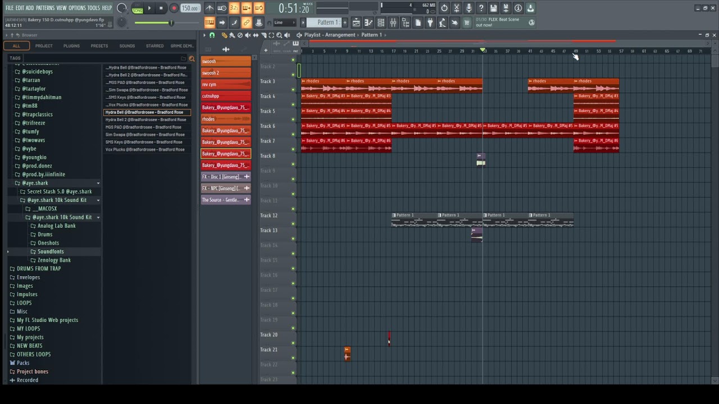Select The Source - Gentle automation clip
719x404 pixels.
click(226, 200)
